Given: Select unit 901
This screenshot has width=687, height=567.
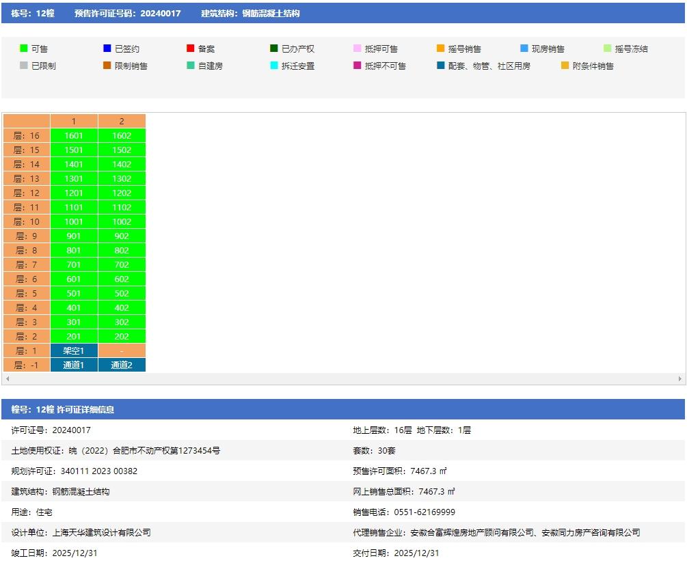Looking at the screenshot, I should 74,236.
